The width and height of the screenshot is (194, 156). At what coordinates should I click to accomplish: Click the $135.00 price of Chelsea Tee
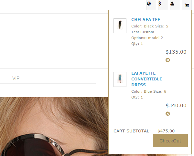176,52
